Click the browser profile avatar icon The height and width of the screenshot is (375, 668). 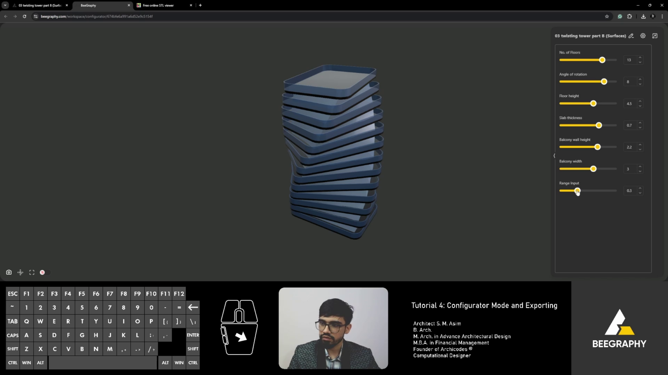click(652, 16)
